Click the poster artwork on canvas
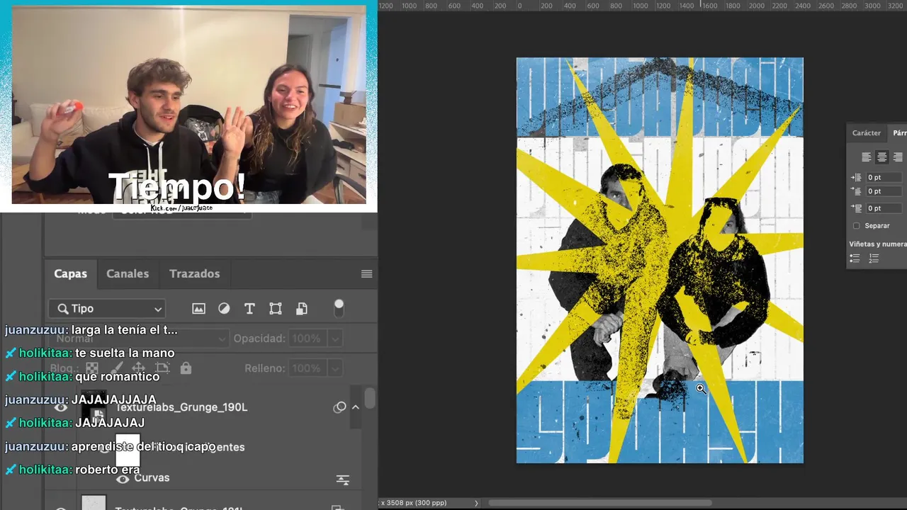 (x=660, y=261)
